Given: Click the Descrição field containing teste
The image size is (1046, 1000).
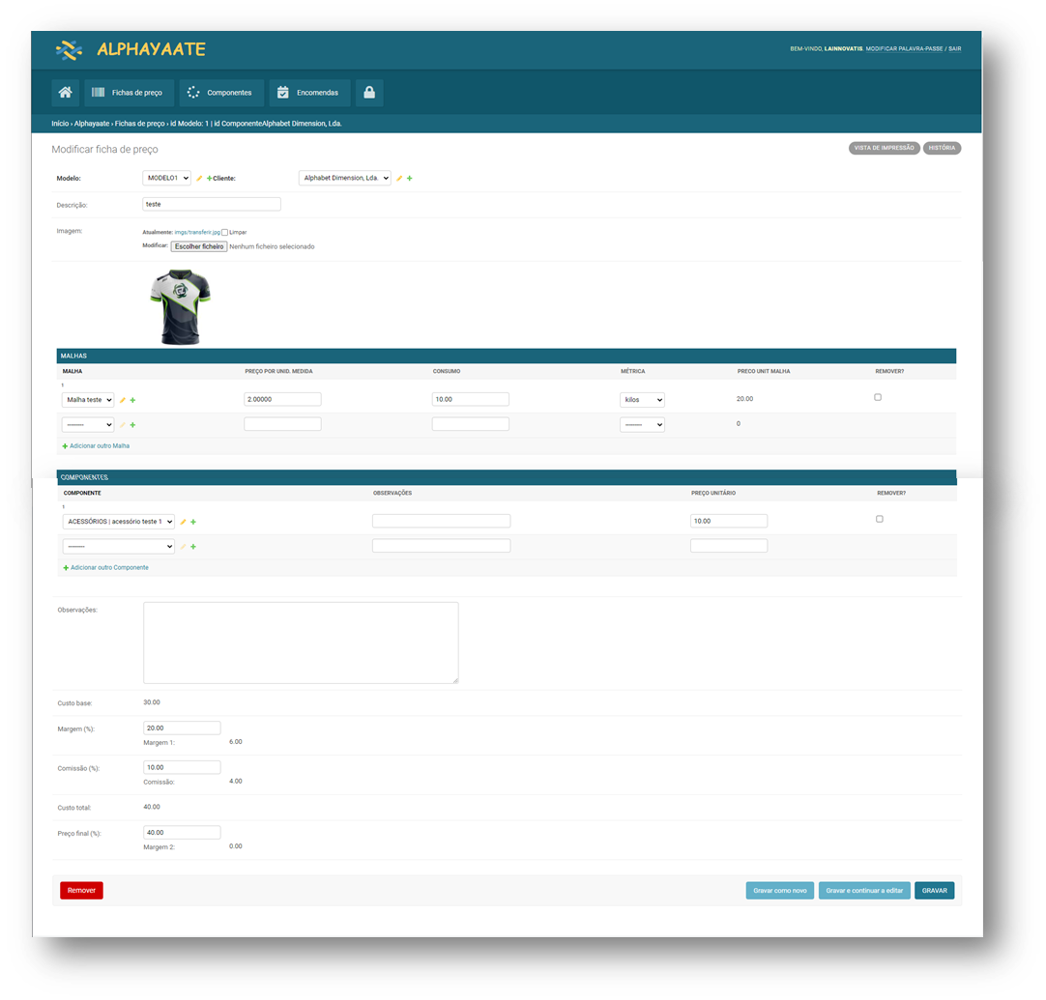Looking at the screenshot, I should tap(212, 205).
